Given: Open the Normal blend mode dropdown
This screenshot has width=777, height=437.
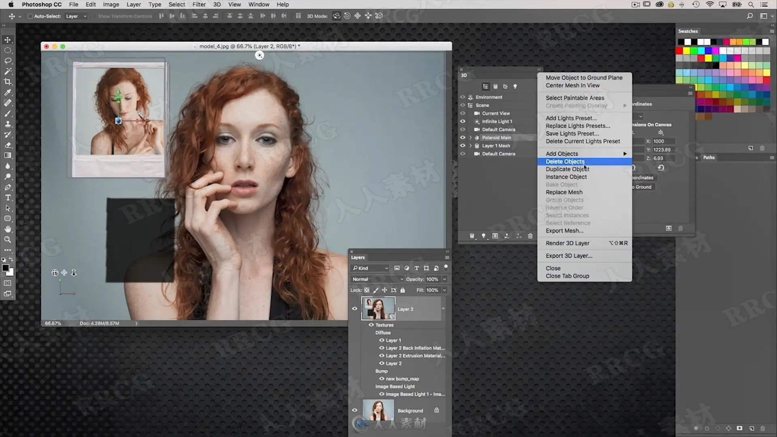Looking at the screenshot, I should pos(377,279).
